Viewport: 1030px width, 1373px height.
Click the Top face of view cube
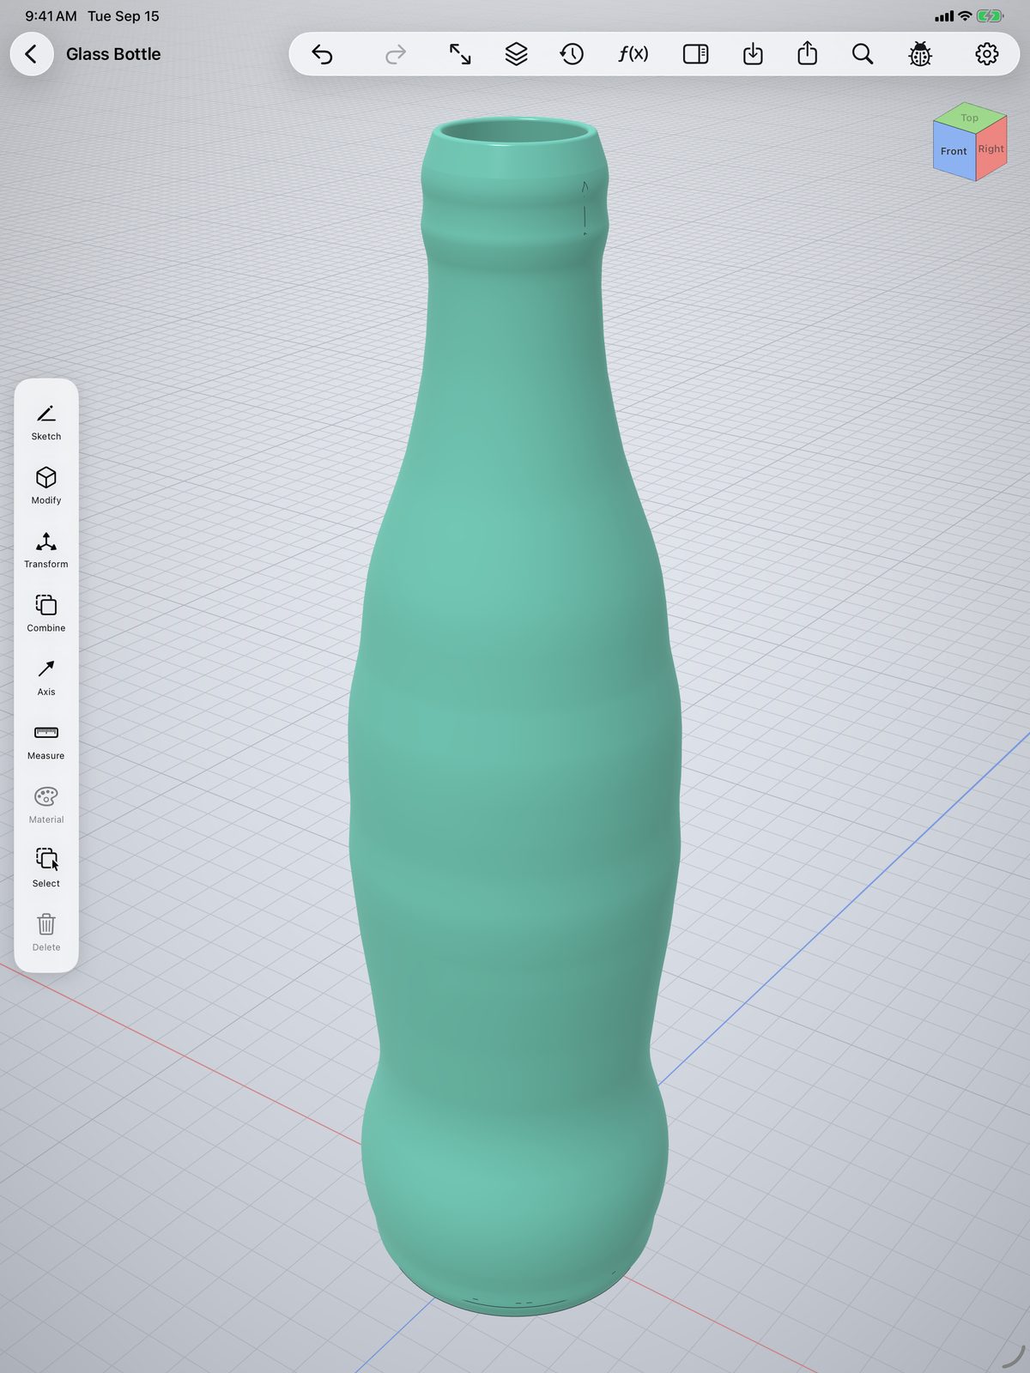click(970, 118)
